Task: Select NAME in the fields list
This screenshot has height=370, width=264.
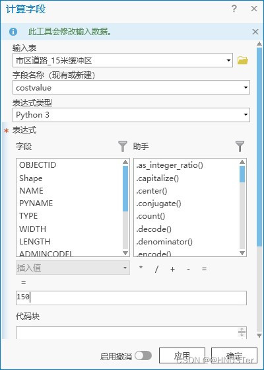Action: [x=31, y=191]
